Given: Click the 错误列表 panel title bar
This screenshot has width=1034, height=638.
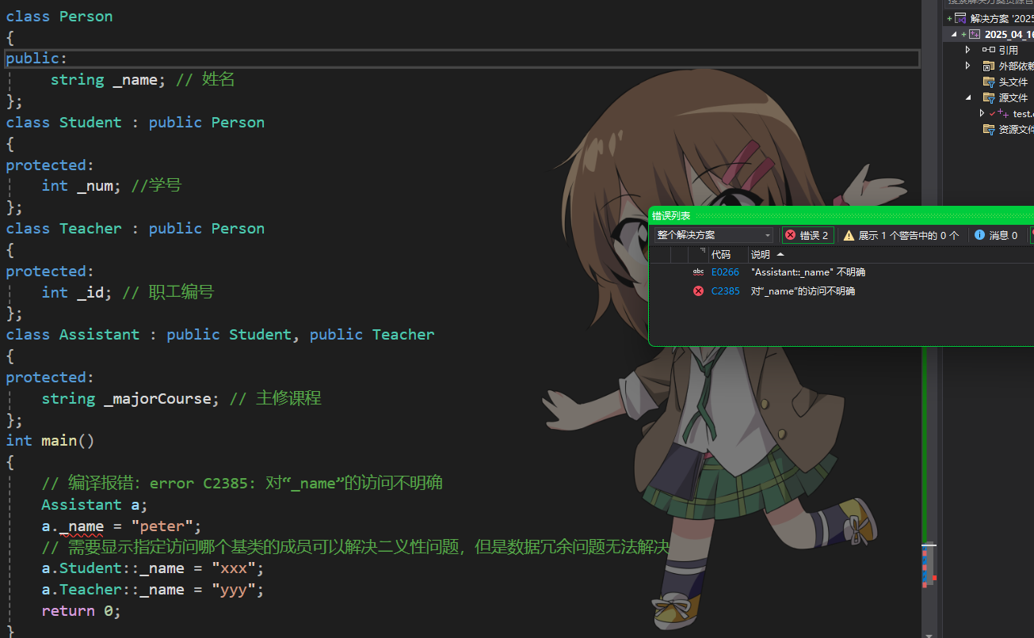Looking at the screenshot, I should click(841, 215).
